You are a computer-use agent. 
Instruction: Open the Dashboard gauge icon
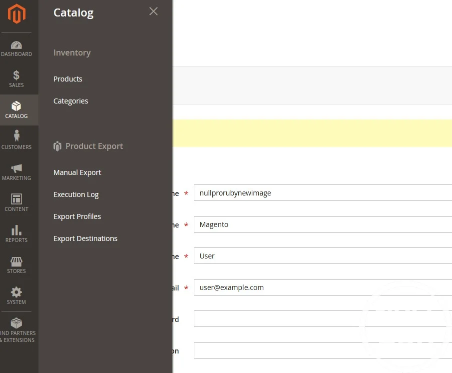(16, 45)
